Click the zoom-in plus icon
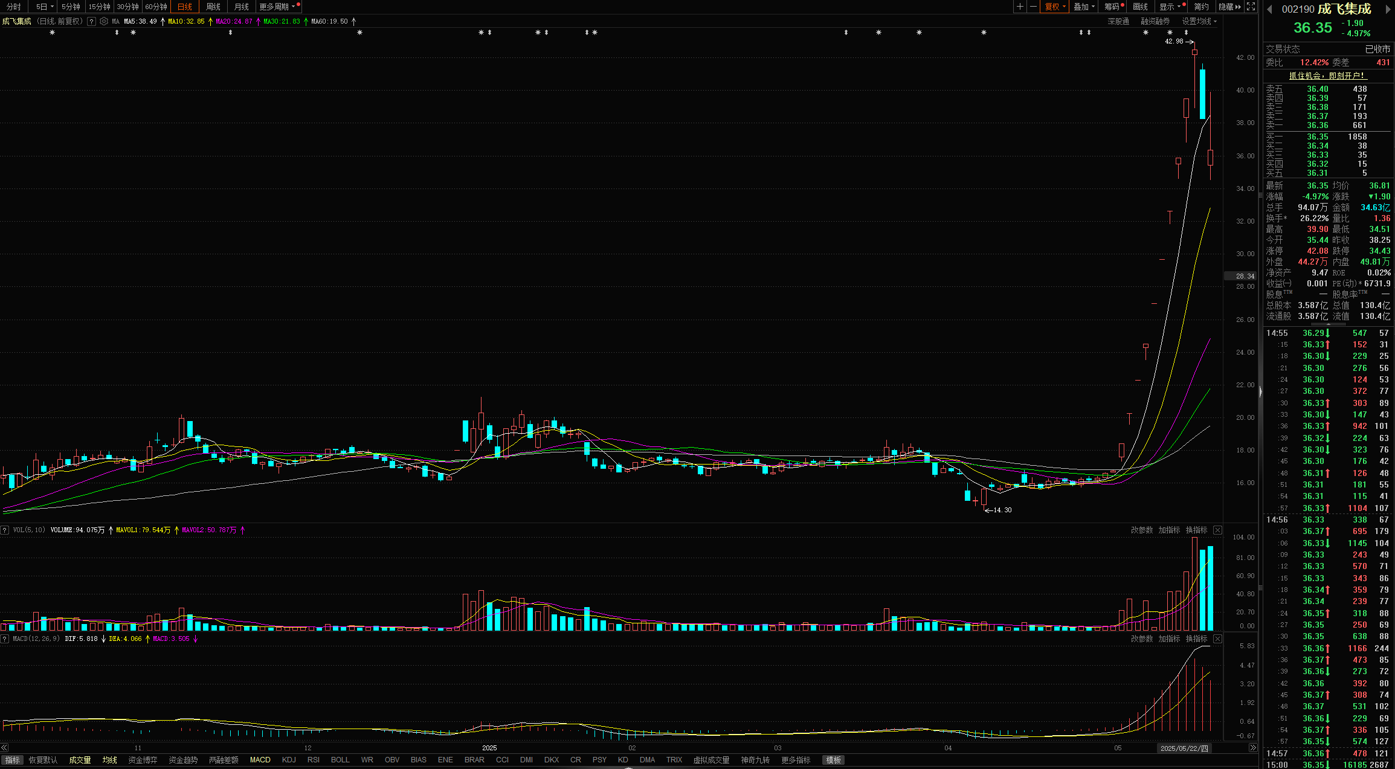Image resolution: width=1395 pixels, height=769 pixels. click(x=1020, y=7)
